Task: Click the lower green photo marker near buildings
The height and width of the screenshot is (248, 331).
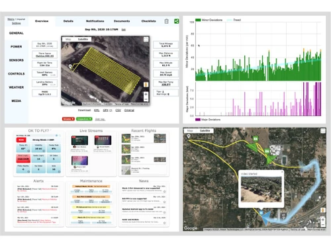Action: [267, 151]
